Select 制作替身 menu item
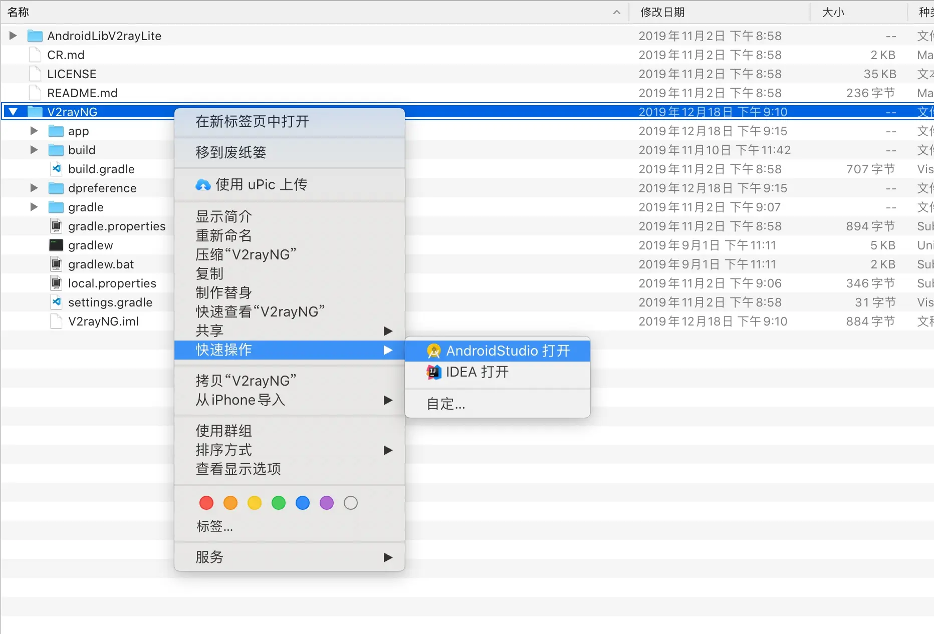 290,293
